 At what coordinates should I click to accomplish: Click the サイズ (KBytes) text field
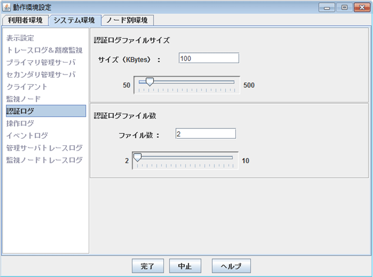pyautogui.click(x=208, y=58)
